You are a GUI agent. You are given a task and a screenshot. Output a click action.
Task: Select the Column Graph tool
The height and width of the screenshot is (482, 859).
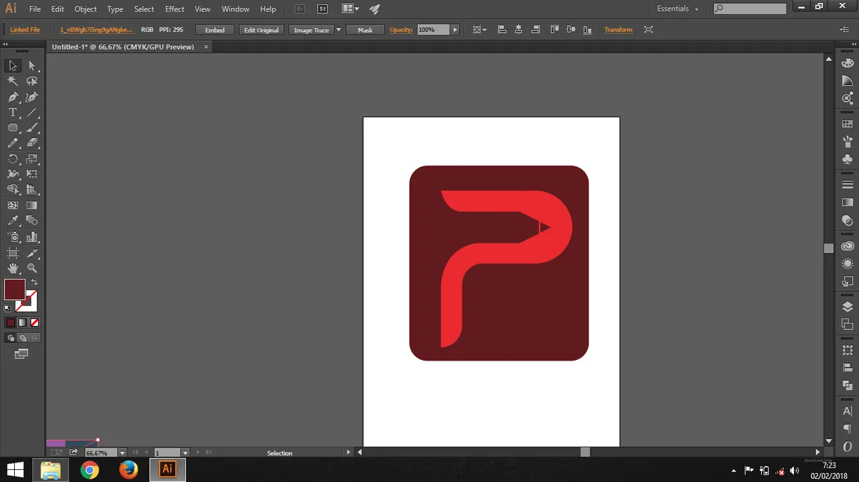[x=32, y=237]
